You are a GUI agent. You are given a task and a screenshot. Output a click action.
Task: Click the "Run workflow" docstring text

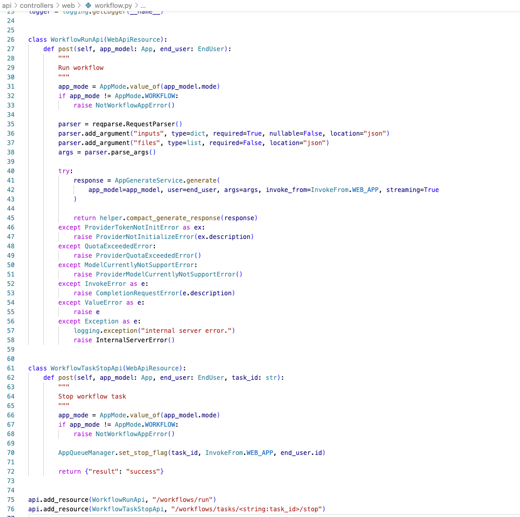[80, 67]
